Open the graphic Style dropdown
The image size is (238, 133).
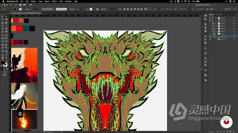click(93, 9)
